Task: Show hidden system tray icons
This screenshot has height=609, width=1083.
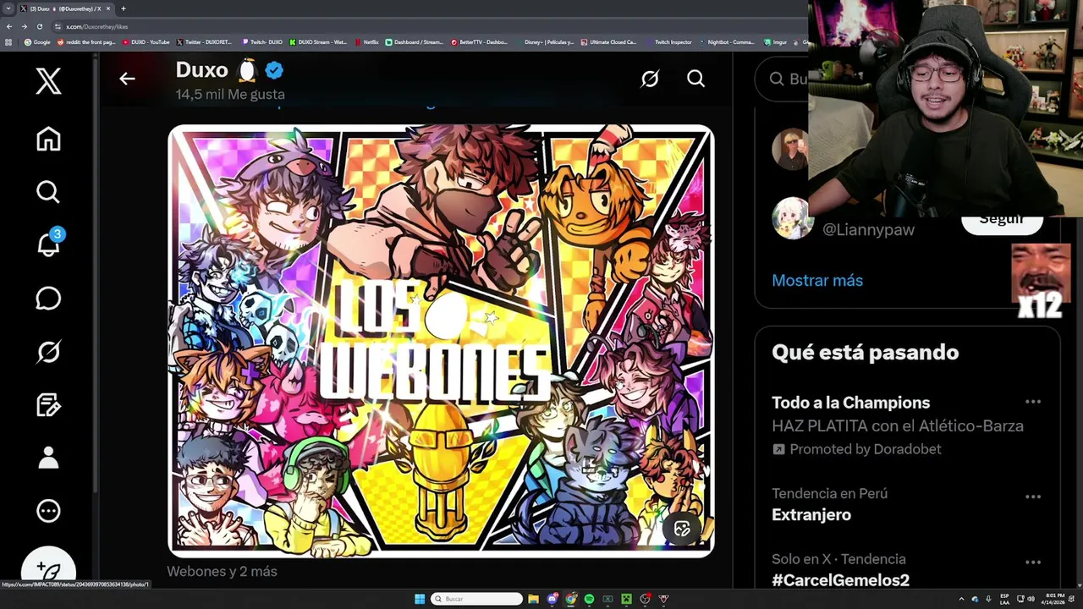Action: point(961,599)
